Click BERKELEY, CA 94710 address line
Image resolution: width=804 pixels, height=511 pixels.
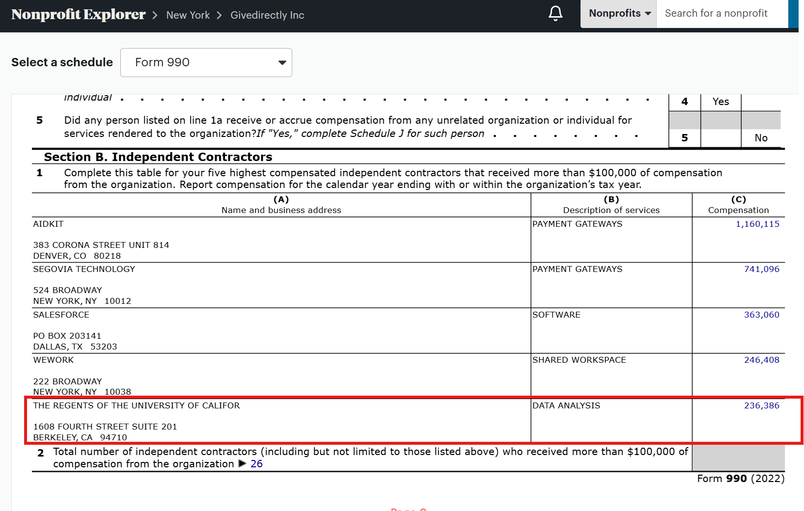pyautogui.click(x=80, y=437)
